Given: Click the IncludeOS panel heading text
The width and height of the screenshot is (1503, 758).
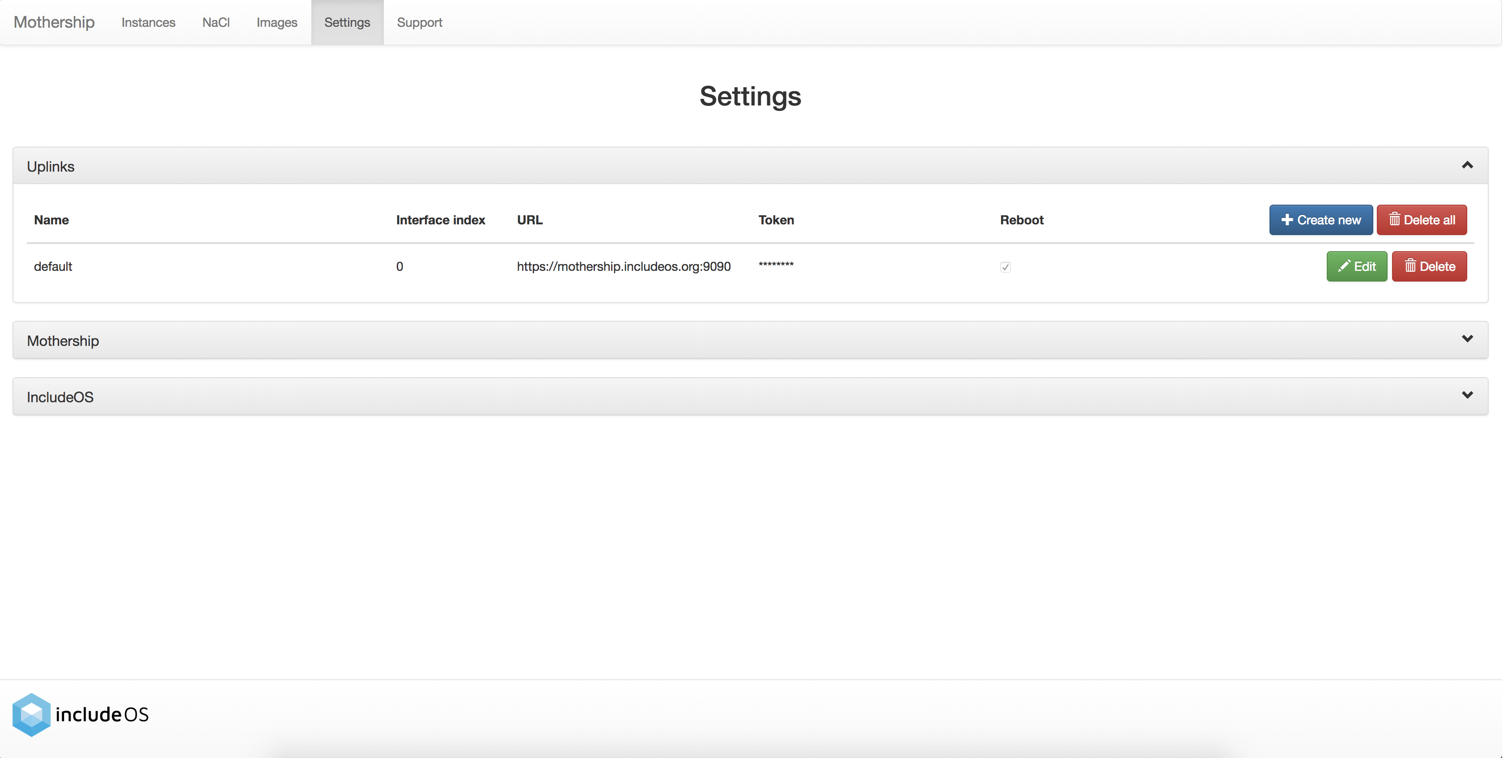Looking at the screenshot, I should [60, 397].
